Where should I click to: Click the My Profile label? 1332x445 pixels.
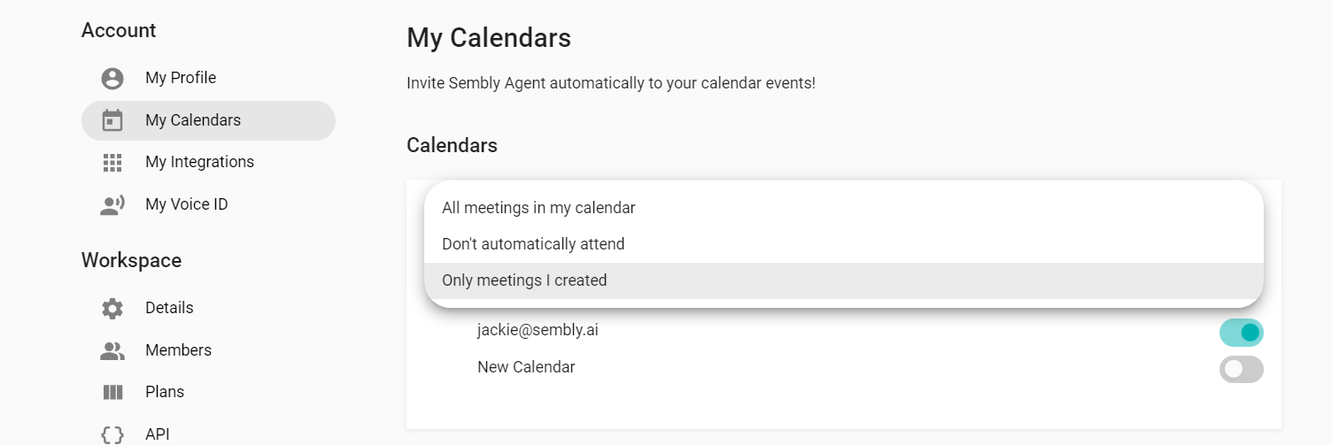coord(181,78)
